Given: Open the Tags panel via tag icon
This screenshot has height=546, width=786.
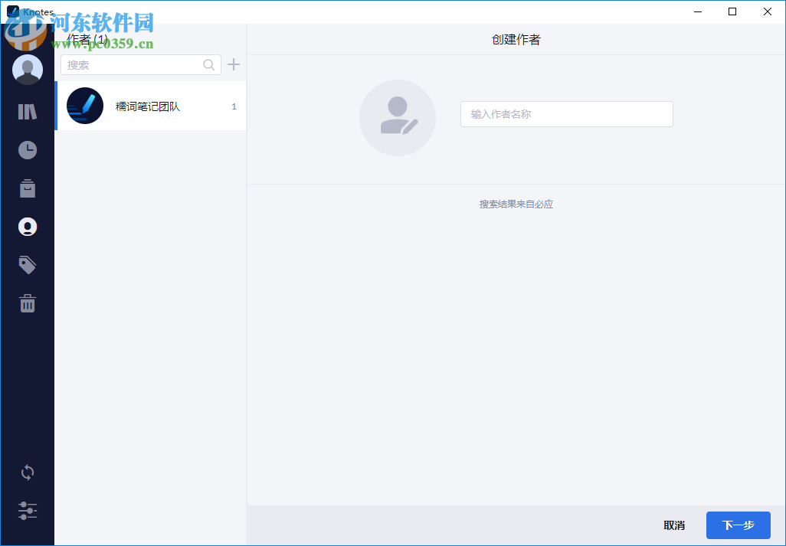Looking at the screenshot, I should pos(27,264).
